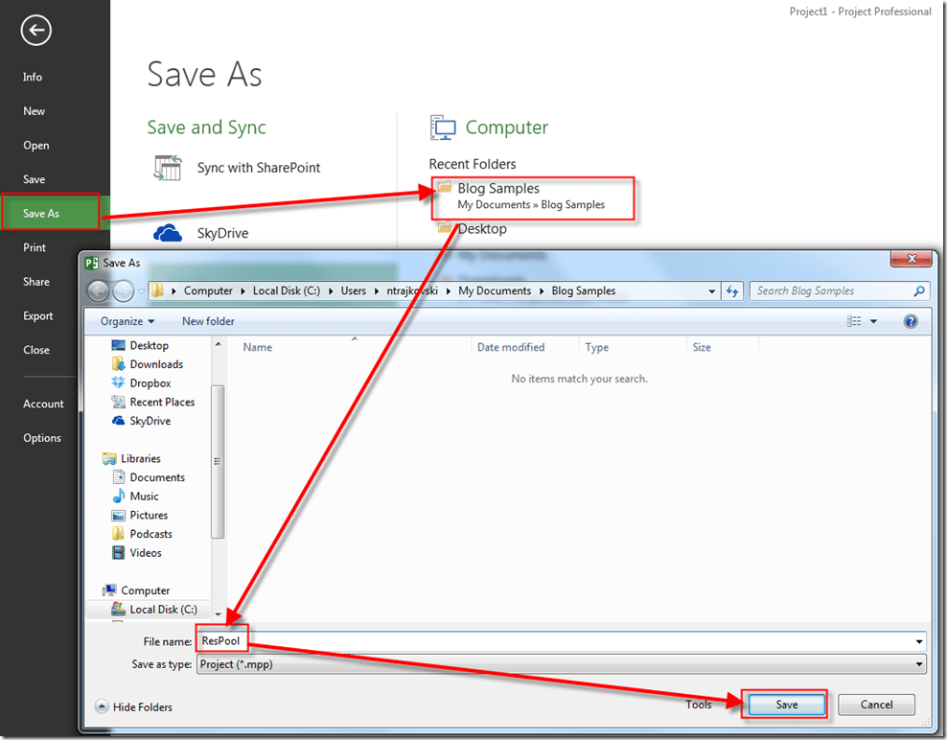The height and width of the screenshot is (740, 947).
Task: Click the New folder button
Action: [x=208, y=321]
